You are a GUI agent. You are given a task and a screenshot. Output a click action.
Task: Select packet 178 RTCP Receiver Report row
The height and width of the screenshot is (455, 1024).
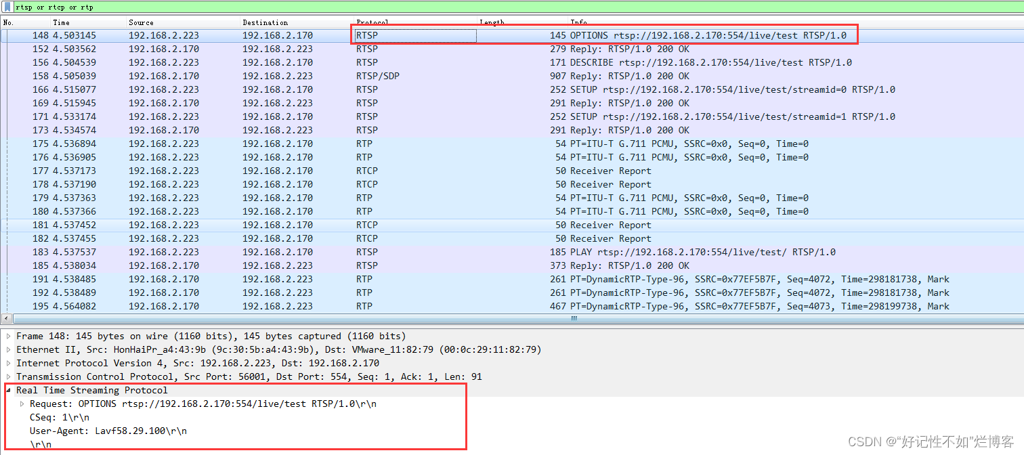point(512,184)
